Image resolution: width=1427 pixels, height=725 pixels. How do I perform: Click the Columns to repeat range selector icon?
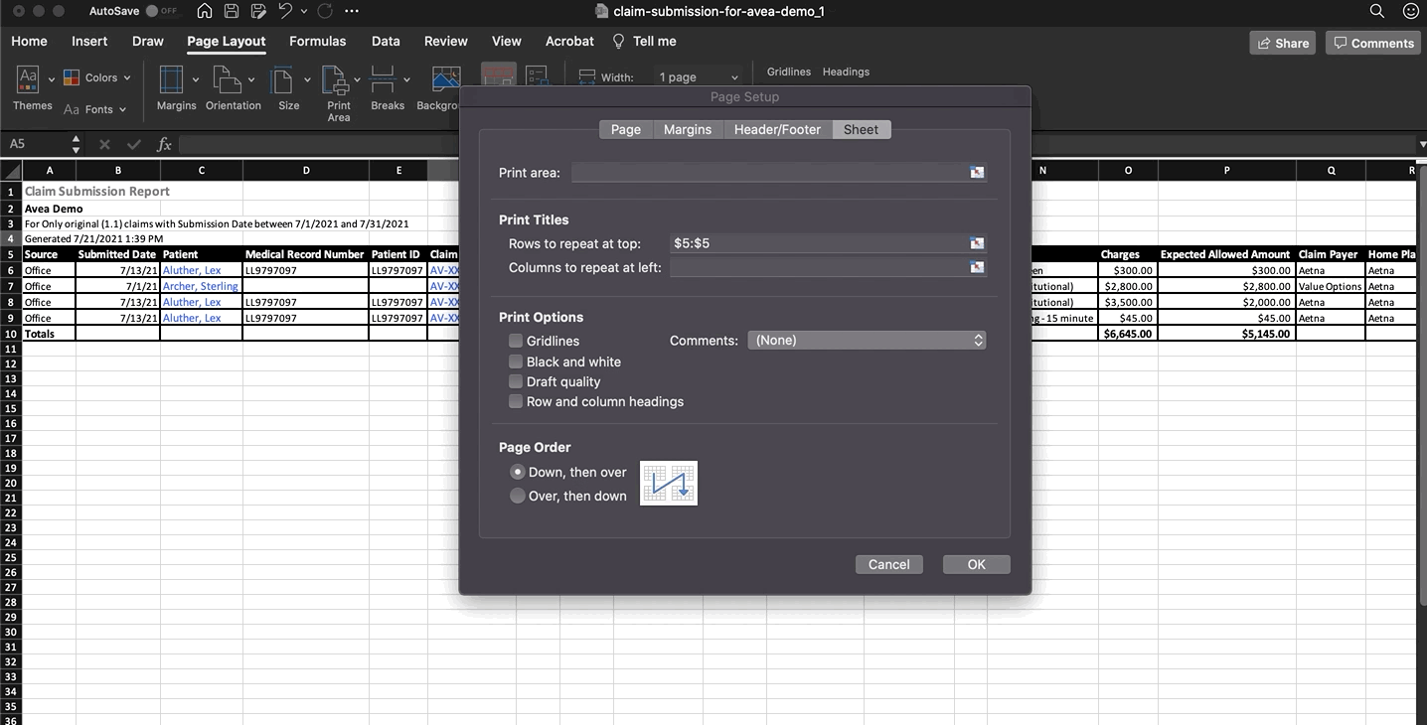977,267
